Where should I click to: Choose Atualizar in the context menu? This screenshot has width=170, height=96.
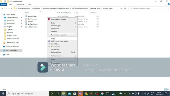coord(62,31)
